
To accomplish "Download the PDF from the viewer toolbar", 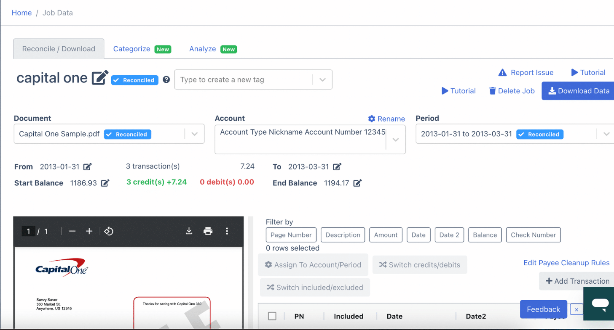I will click(x=189, y=231).
